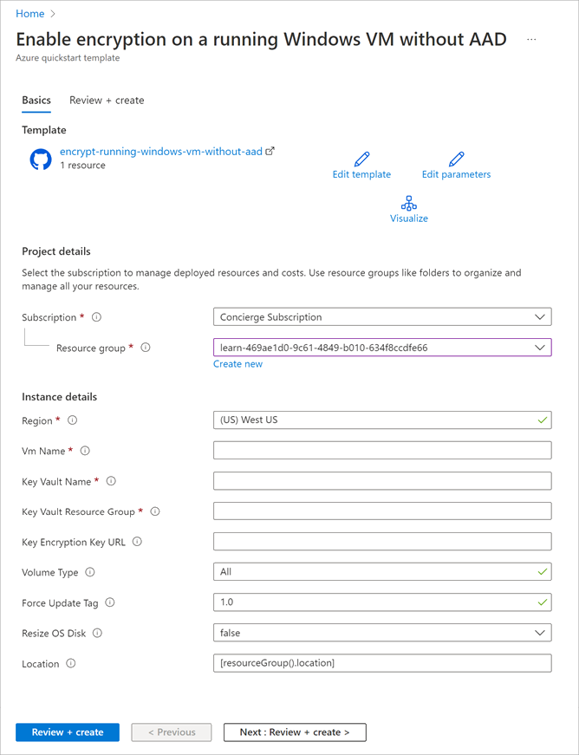
Task: Click the Previous button
Action: coord(172,732)
